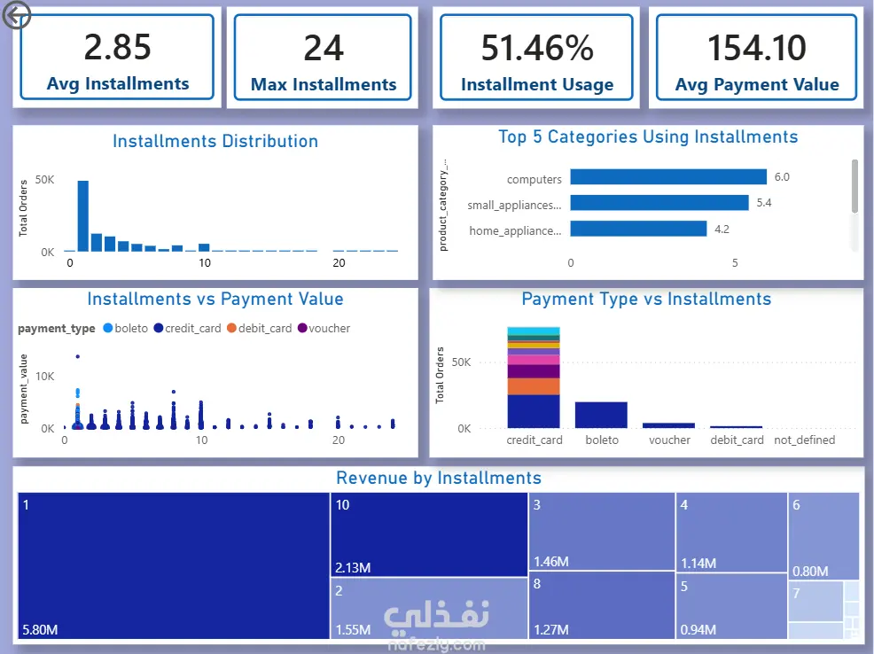Click the home_appliance bar

pyautogui.click(x=638, y=229)
